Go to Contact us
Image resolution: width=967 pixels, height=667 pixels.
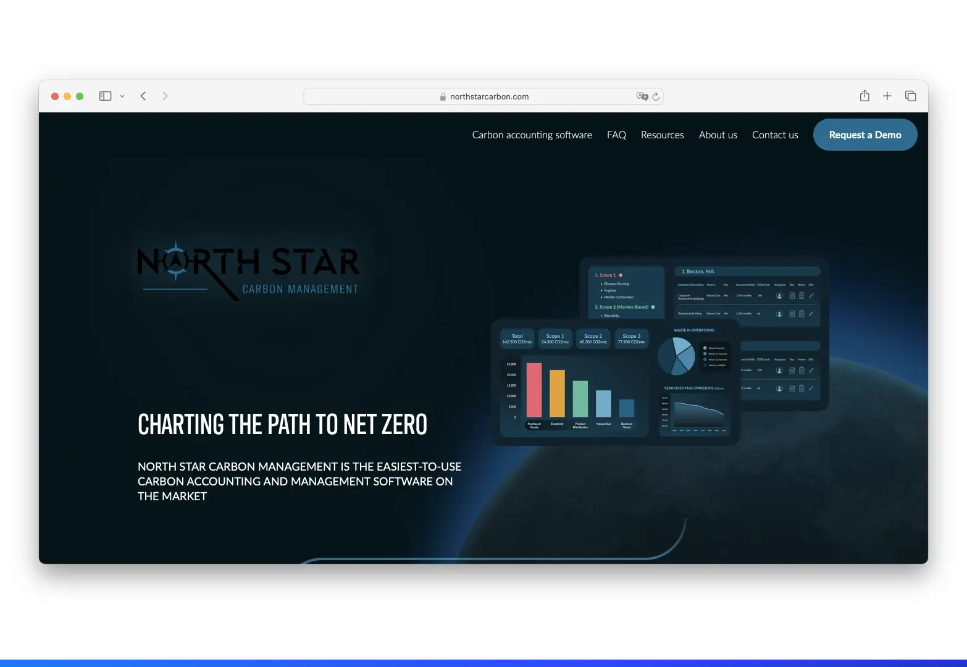click(x=775, y=135)
